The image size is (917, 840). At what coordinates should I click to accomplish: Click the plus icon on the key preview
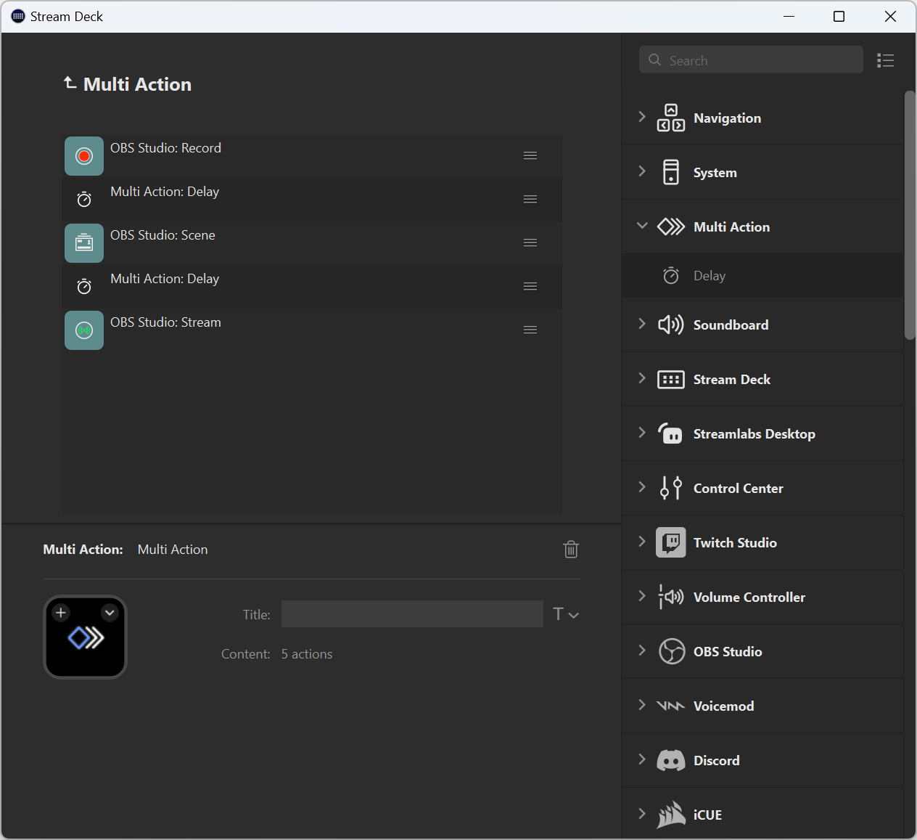[61, 613]
